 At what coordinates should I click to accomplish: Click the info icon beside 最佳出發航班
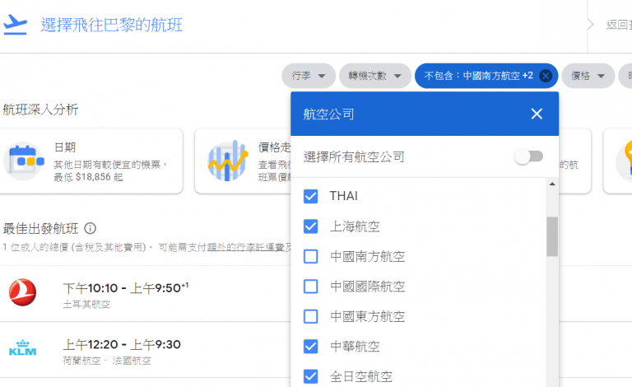click(91, 229)
